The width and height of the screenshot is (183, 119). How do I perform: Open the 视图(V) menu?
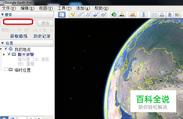click(46, 8)
